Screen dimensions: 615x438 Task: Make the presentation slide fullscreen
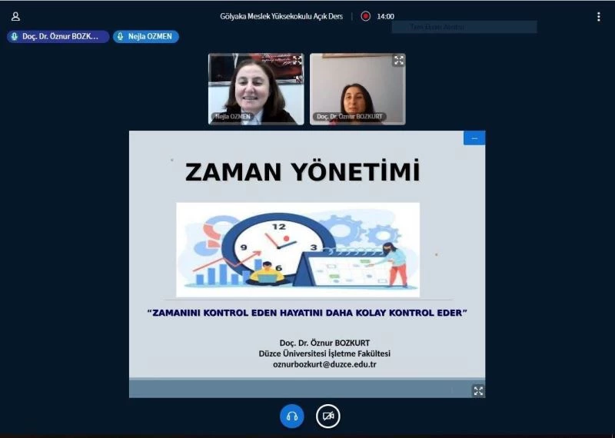(478, 390)
